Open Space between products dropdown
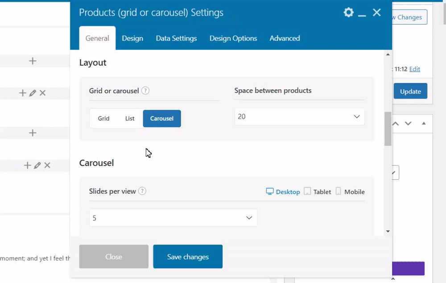 [x=299, y=117]
